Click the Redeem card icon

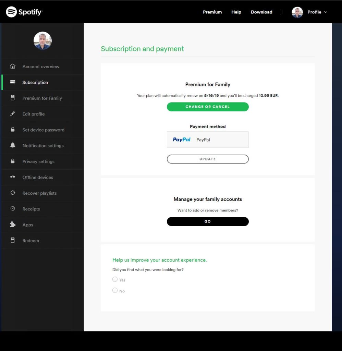coord(13,240)
